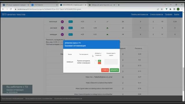185x104 pixels.
Task: Open the Zaborkin.ru zabory dlya-dachi link
Action: pos(99,83)
